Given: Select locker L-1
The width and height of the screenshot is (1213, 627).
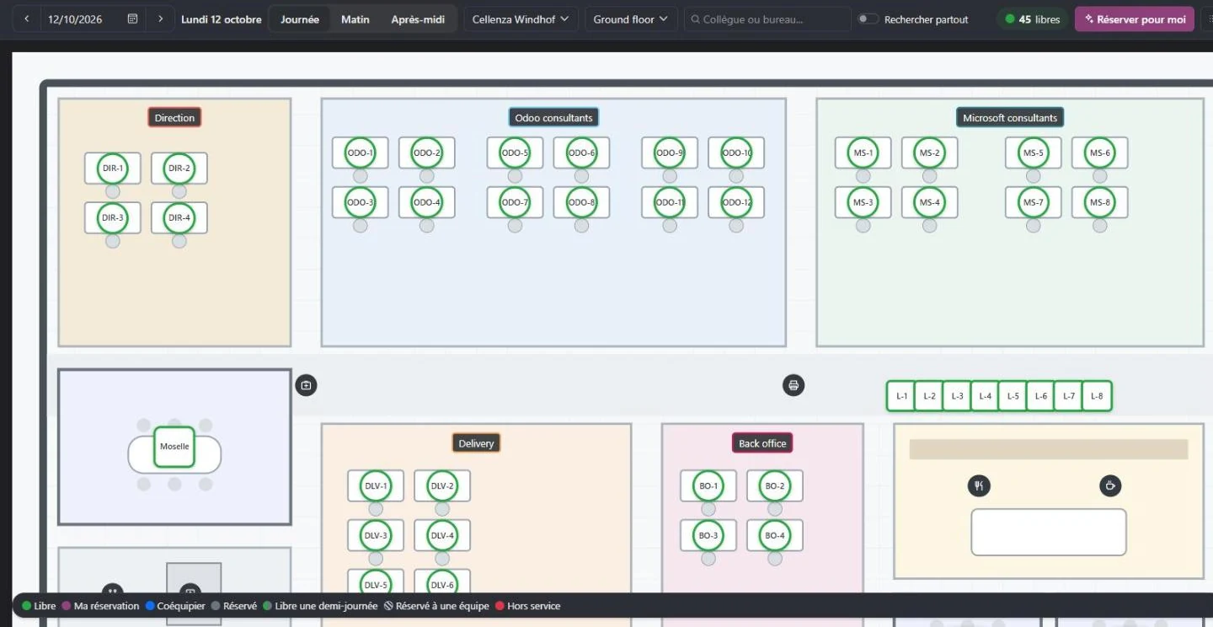Looking at the screenshot, I should coord(902,396).
